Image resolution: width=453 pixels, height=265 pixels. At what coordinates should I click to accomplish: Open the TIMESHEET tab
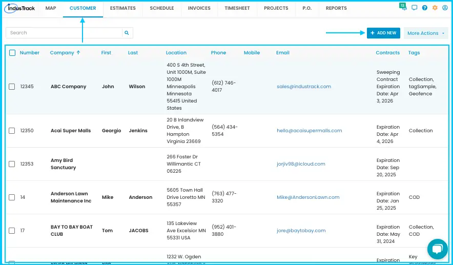click(x=237, y=8)
